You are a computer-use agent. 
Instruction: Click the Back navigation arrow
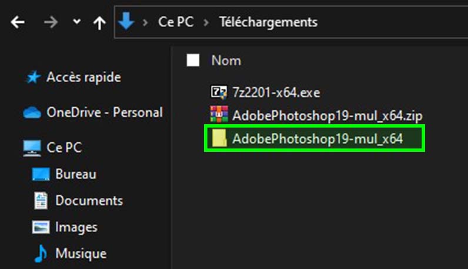click(18, 23)
